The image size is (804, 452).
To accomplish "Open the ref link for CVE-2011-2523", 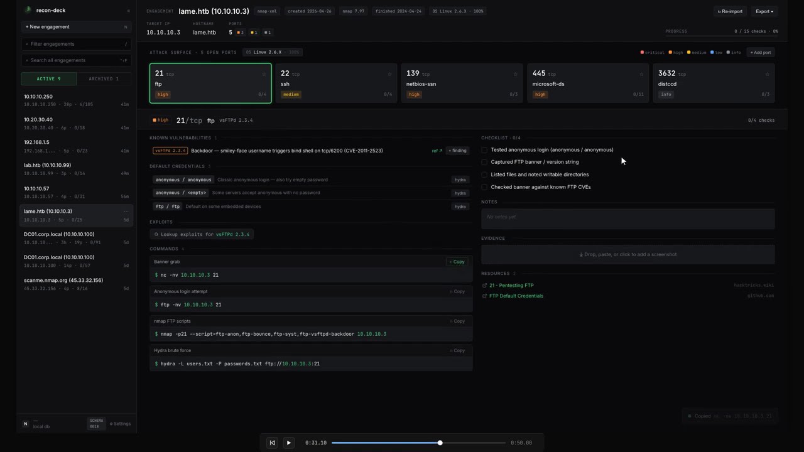I will [437, 151].
